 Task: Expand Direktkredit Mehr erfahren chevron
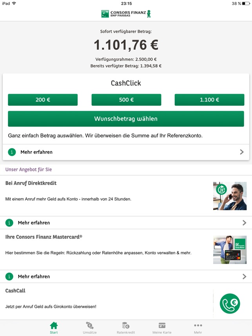tap(244, 223)
